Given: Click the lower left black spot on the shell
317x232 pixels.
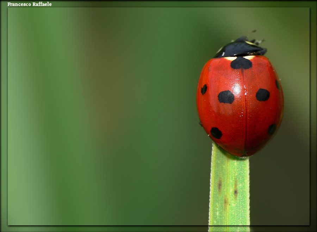Looking at the screenshot, I should coord(216,133).
